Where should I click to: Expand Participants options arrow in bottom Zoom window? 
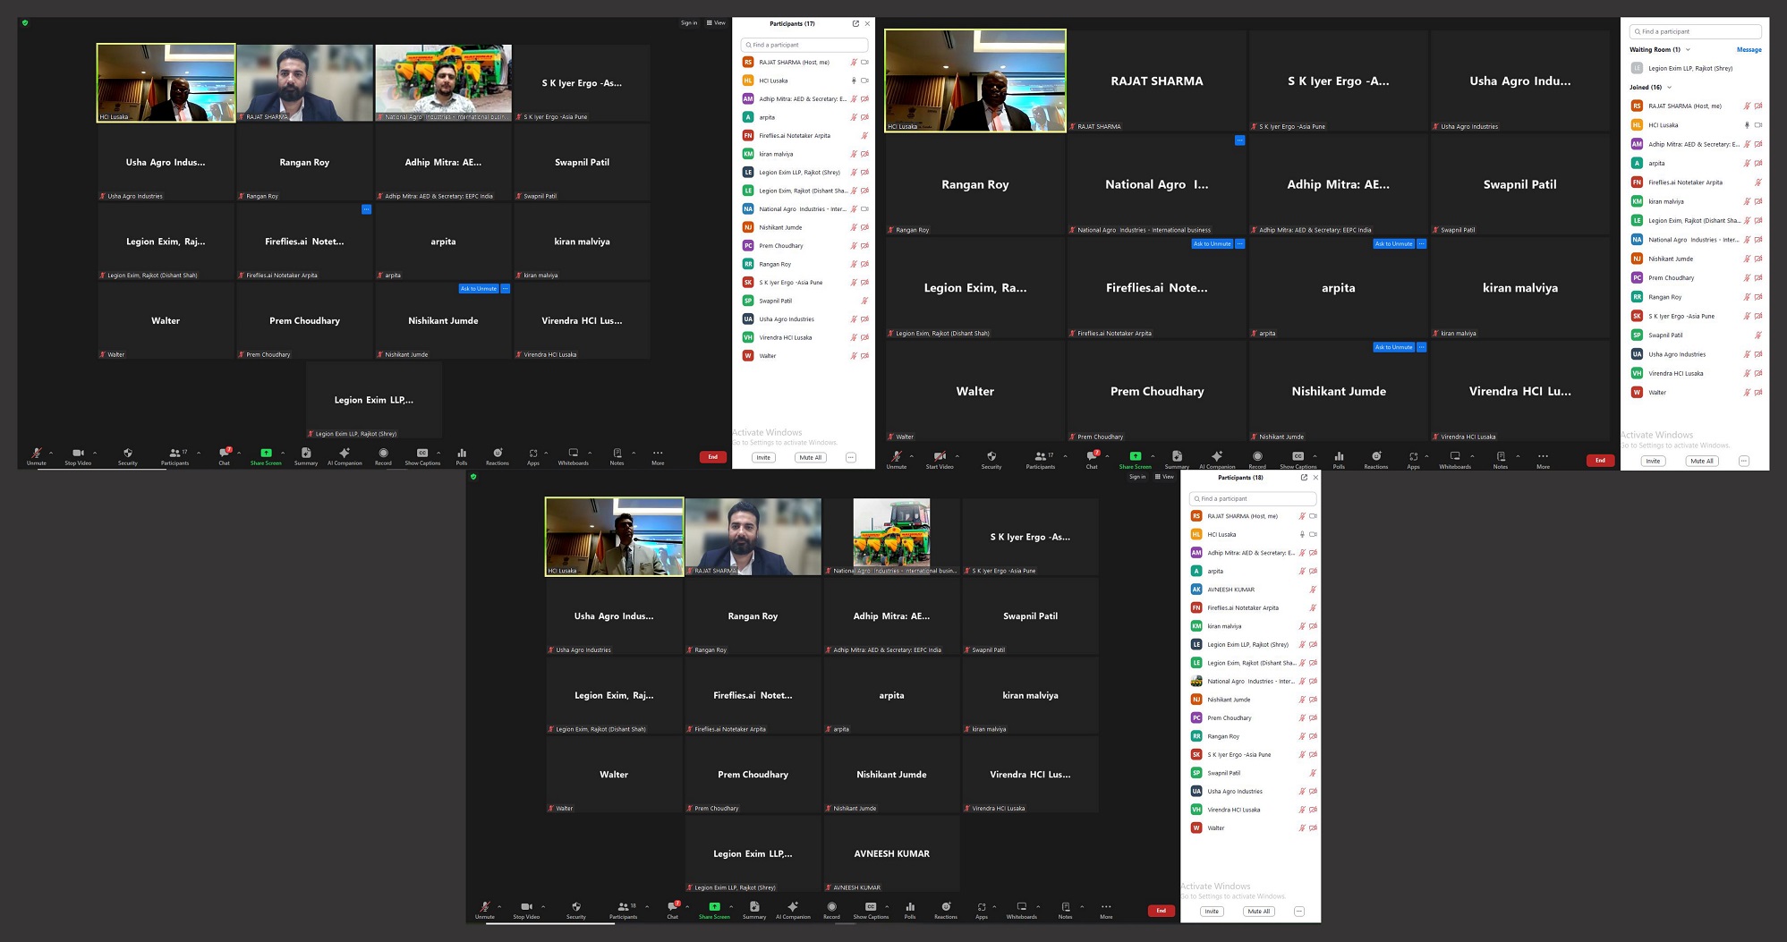point(647,906)
